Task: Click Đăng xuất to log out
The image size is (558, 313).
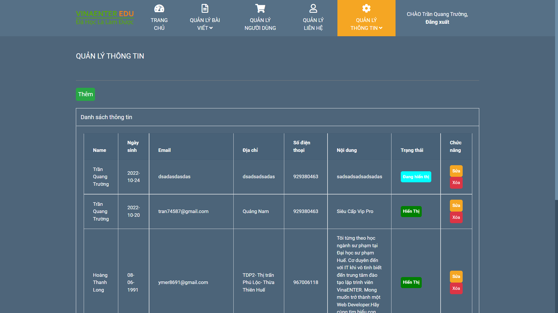Action: [437, 22]
